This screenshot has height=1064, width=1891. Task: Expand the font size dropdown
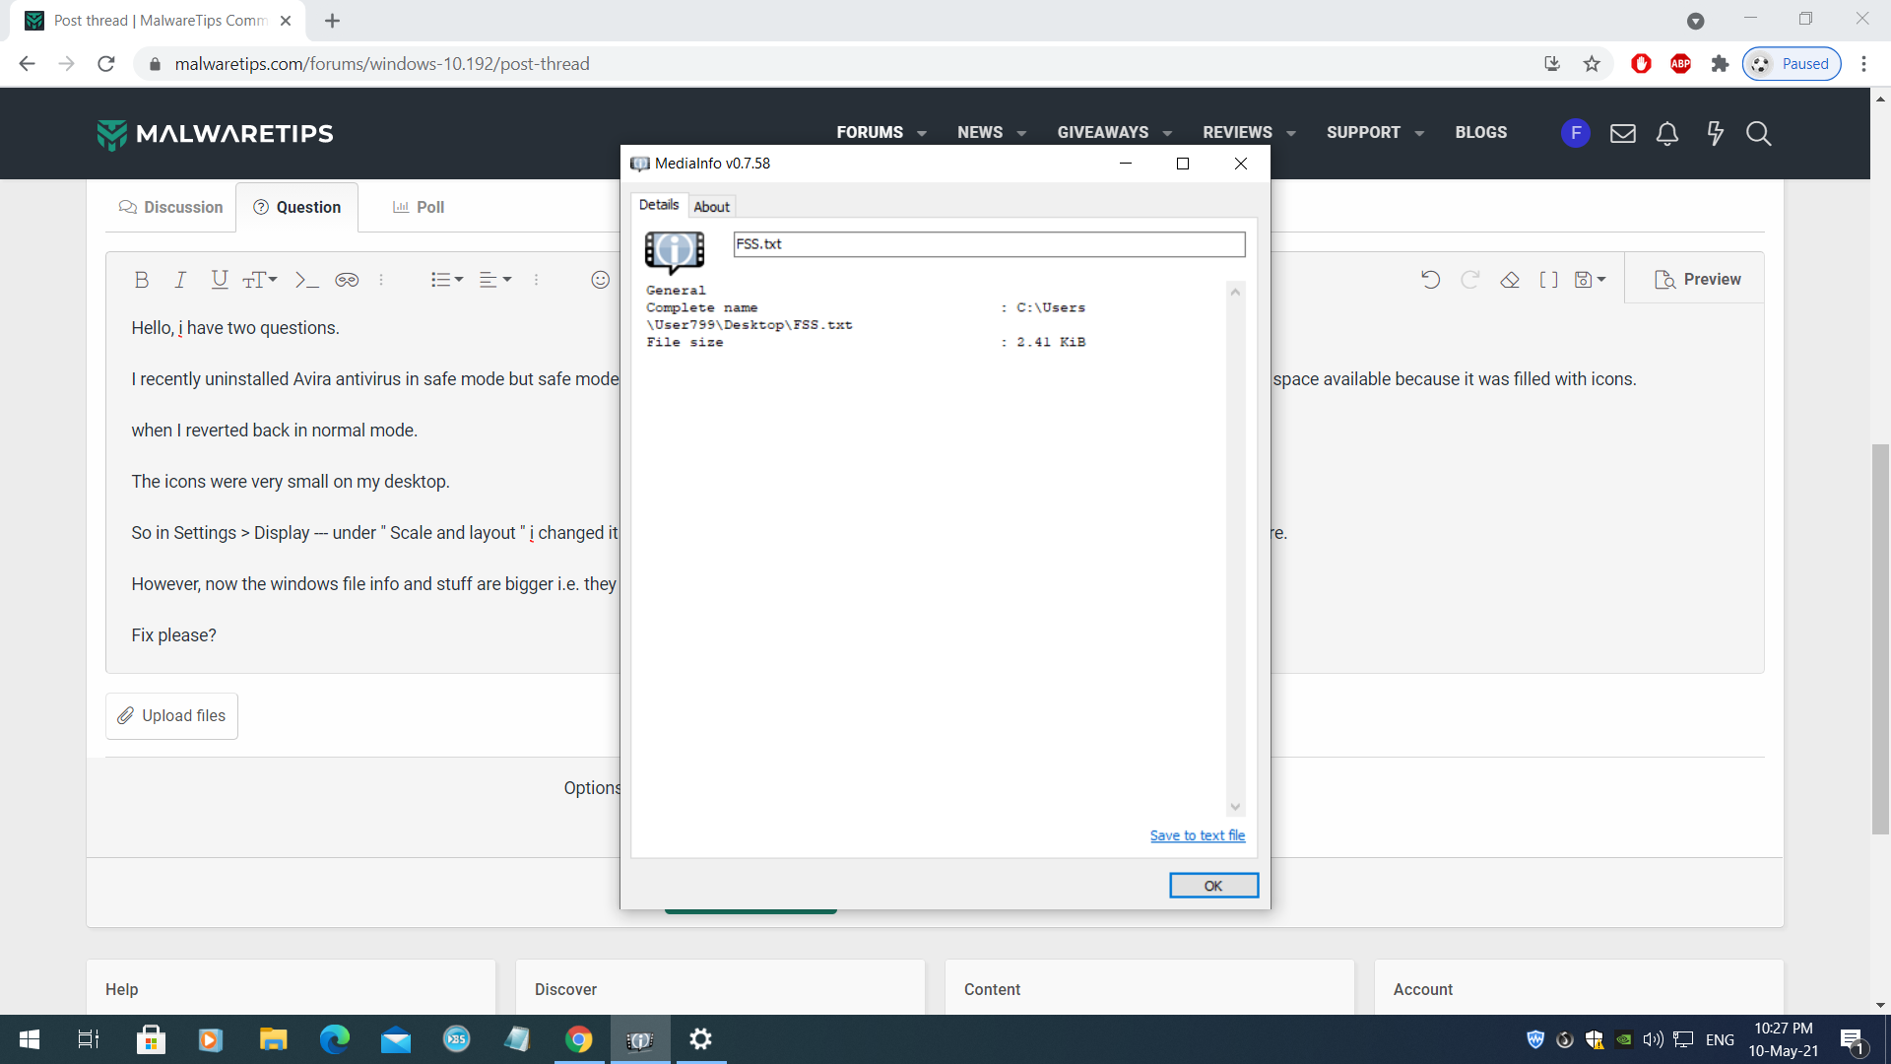click(x=260, y=280)
